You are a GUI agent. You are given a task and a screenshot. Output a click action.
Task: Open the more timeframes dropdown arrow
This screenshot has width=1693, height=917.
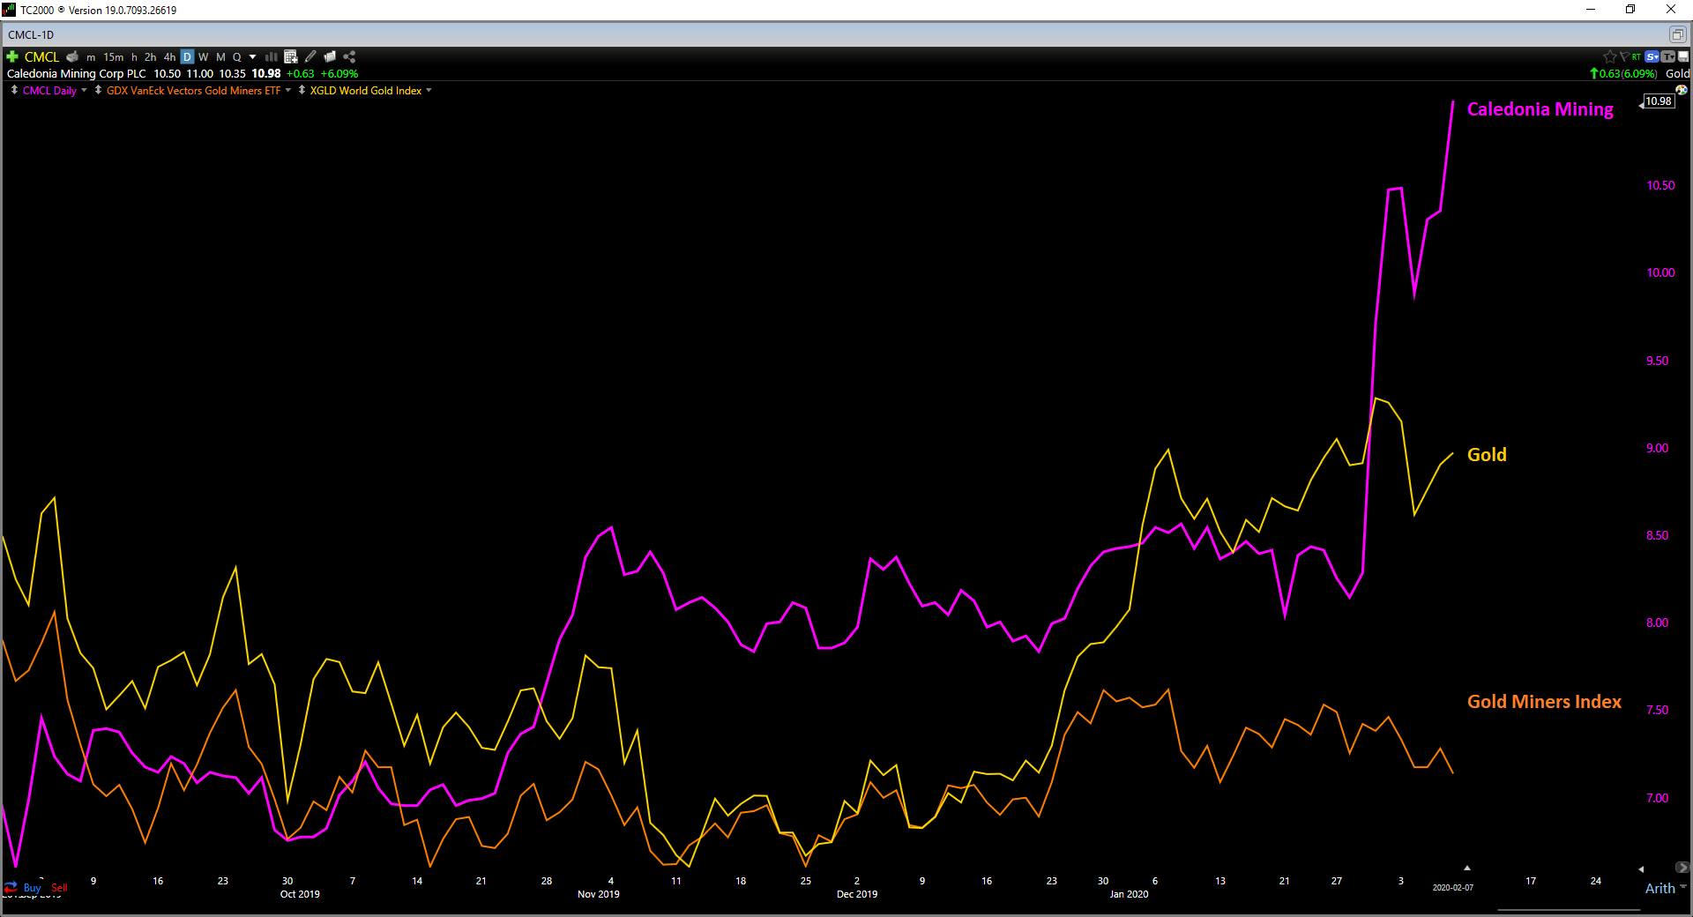[x=253, y=57]
